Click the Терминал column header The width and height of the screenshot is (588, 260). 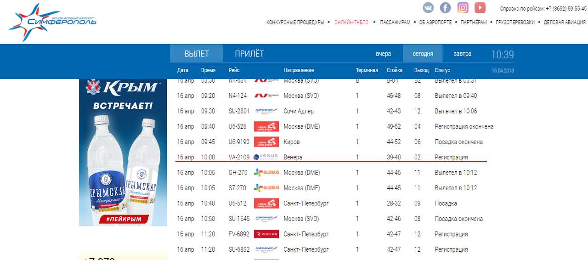click(x=367, y=70)
